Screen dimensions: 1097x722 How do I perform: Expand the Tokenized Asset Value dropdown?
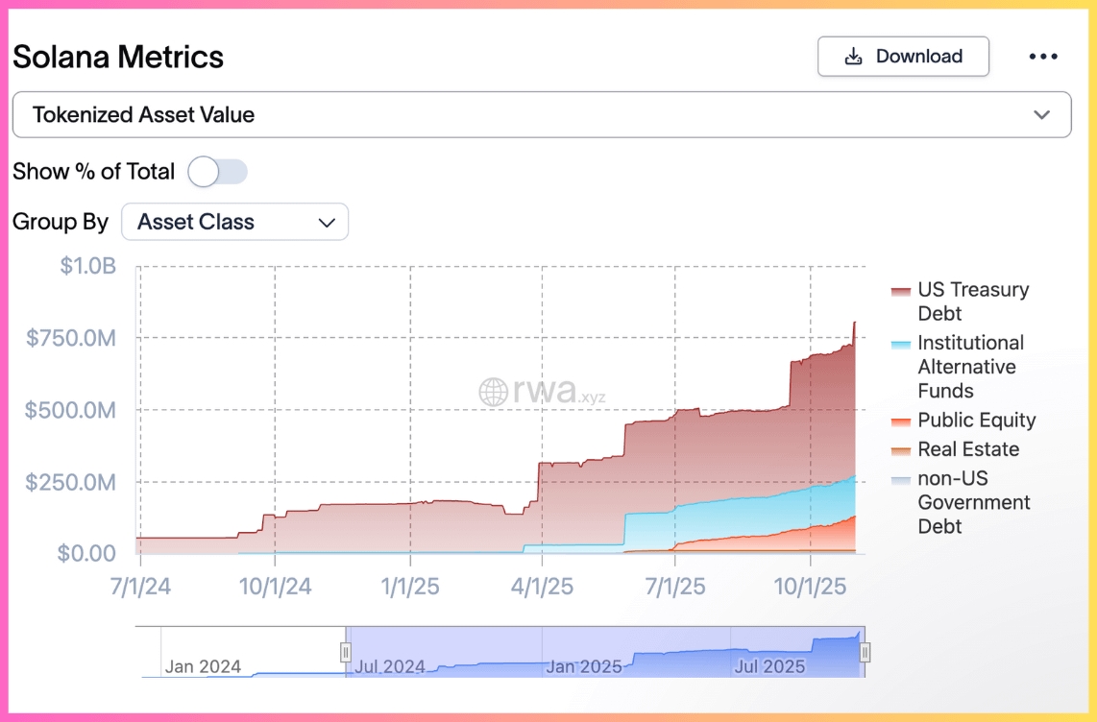(541, 115)
